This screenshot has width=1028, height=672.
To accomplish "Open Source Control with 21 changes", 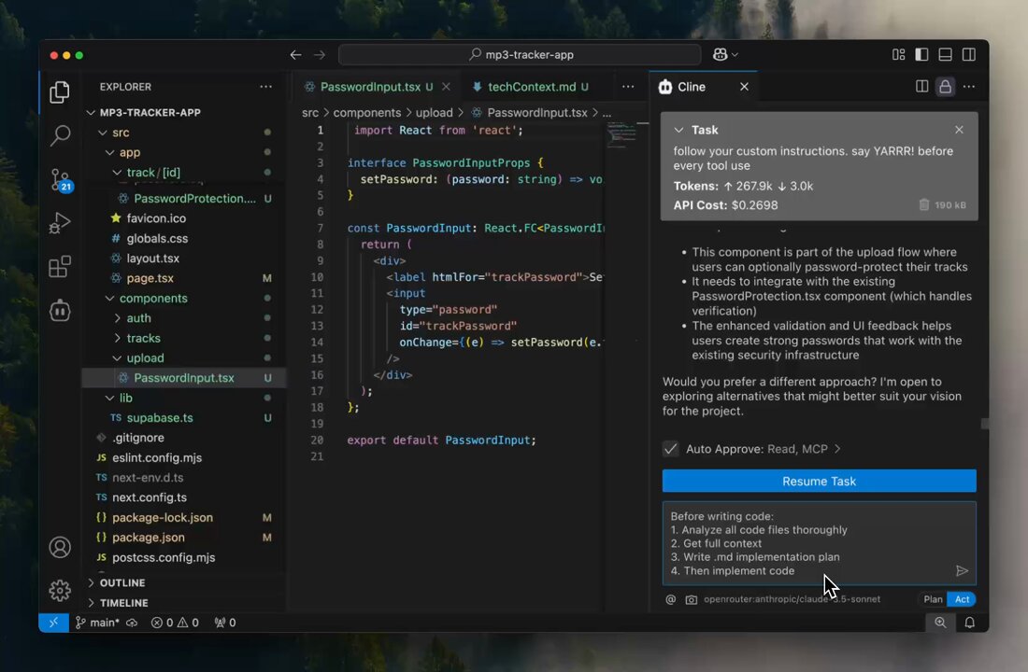I will tap(61, 179).
